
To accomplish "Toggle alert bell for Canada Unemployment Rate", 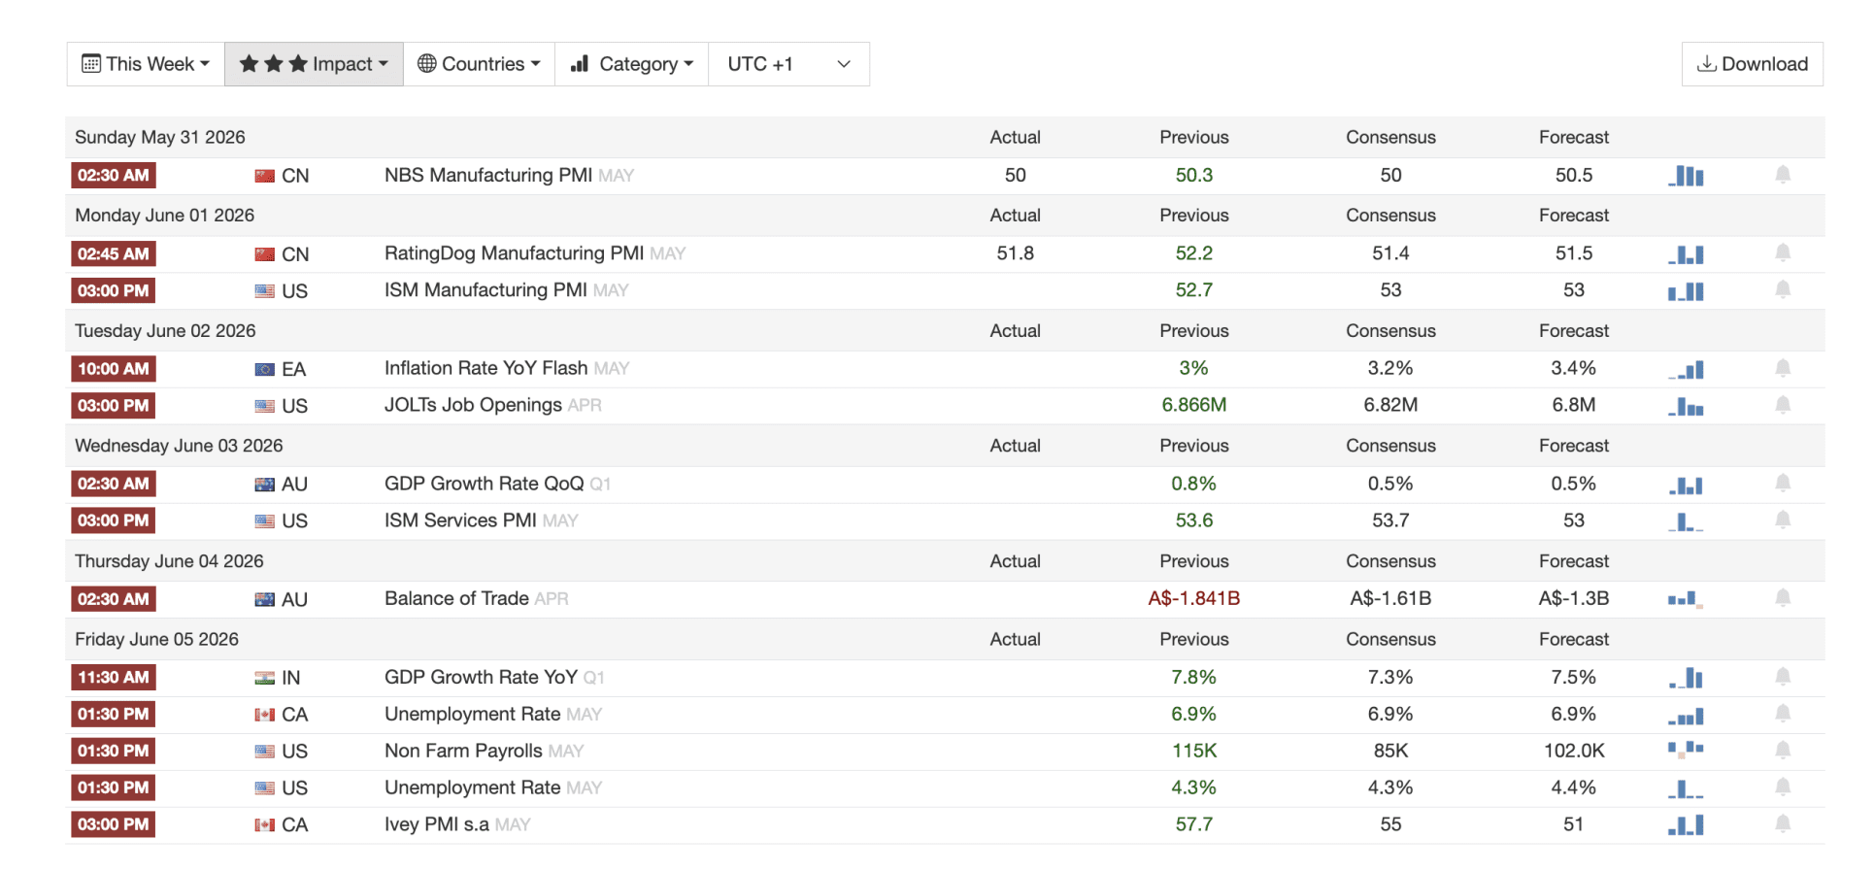I will pyautogui.click(x=1783, y=714).
